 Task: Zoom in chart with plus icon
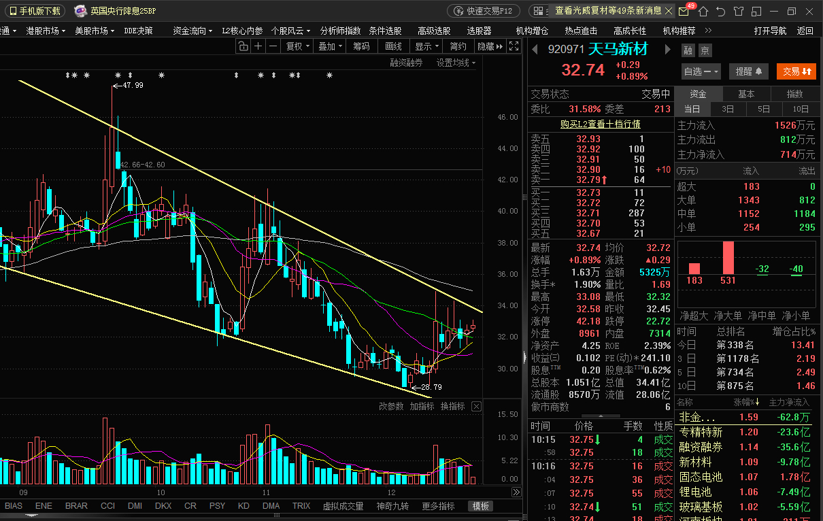click(258, 46)
